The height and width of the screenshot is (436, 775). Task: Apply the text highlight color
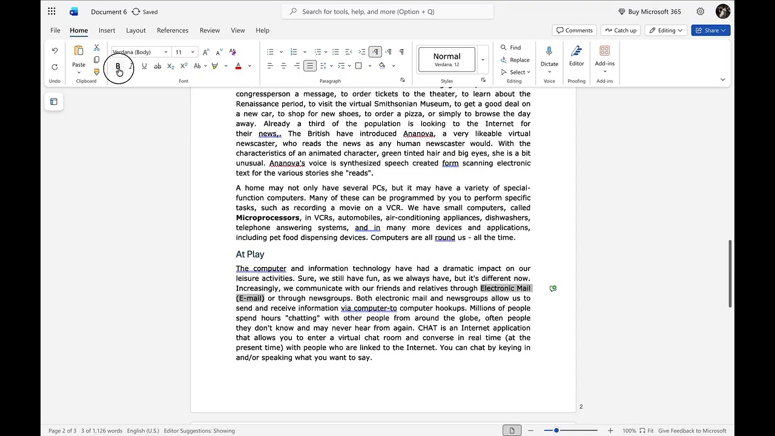click(214, 66)
